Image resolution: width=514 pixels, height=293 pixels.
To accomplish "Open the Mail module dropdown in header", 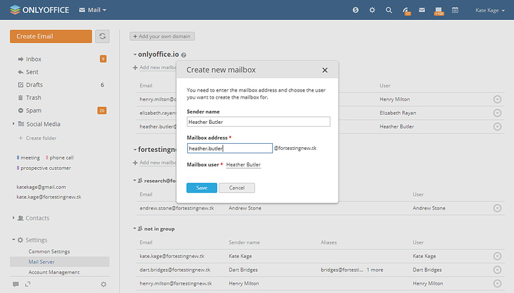I will tap(93, 10).
